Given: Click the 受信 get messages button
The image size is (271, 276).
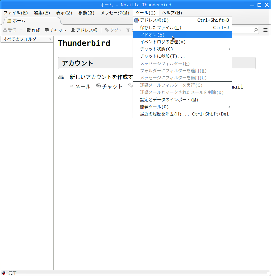Looking at the screenshot, I should pos(10,30).
